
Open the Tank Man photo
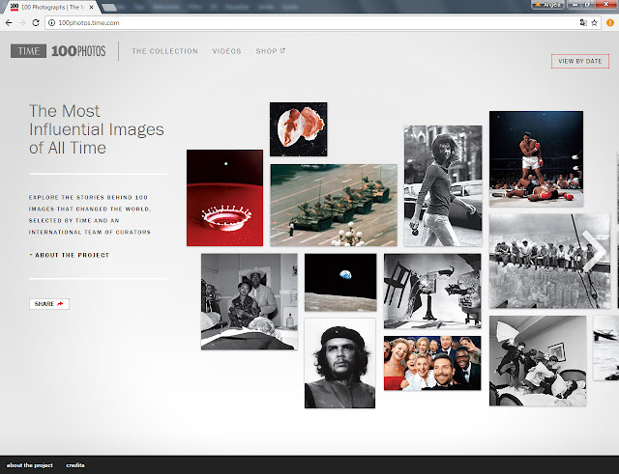[334, 205]
